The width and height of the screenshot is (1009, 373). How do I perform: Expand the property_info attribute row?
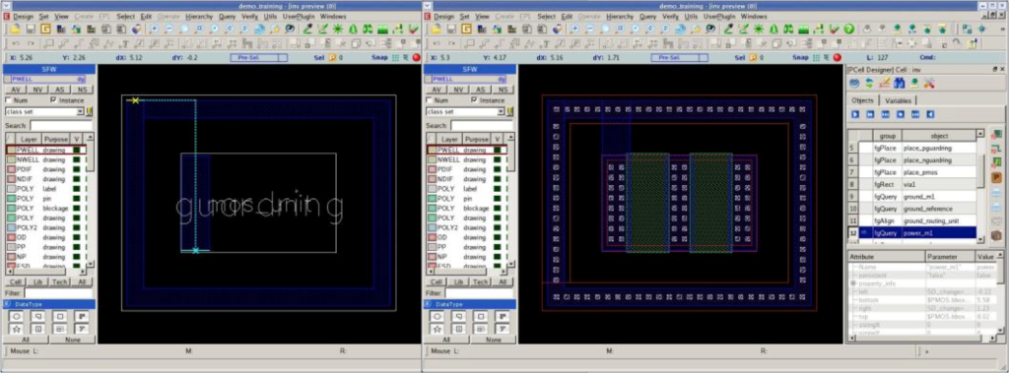[854, 283]
